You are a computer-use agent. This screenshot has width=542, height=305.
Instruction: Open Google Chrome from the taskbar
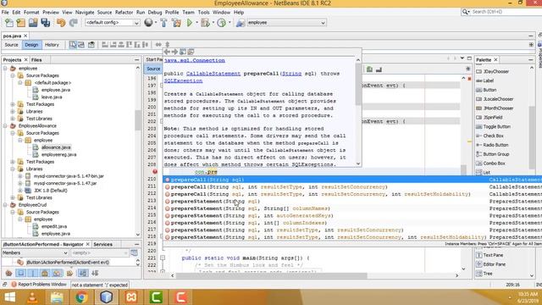81,297
